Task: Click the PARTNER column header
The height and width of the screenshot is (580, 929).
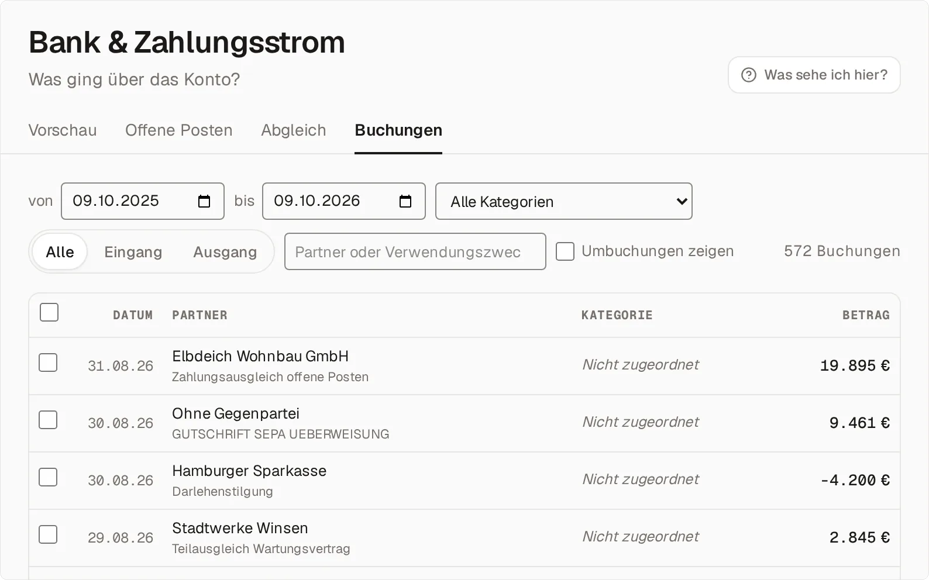Action: (199, 315)
